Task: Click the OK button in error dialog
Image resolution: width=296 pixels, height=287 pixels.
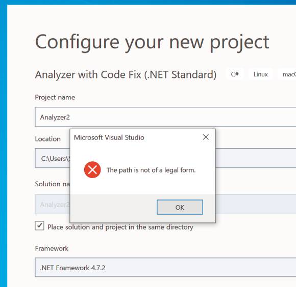Action: [180, 207]
